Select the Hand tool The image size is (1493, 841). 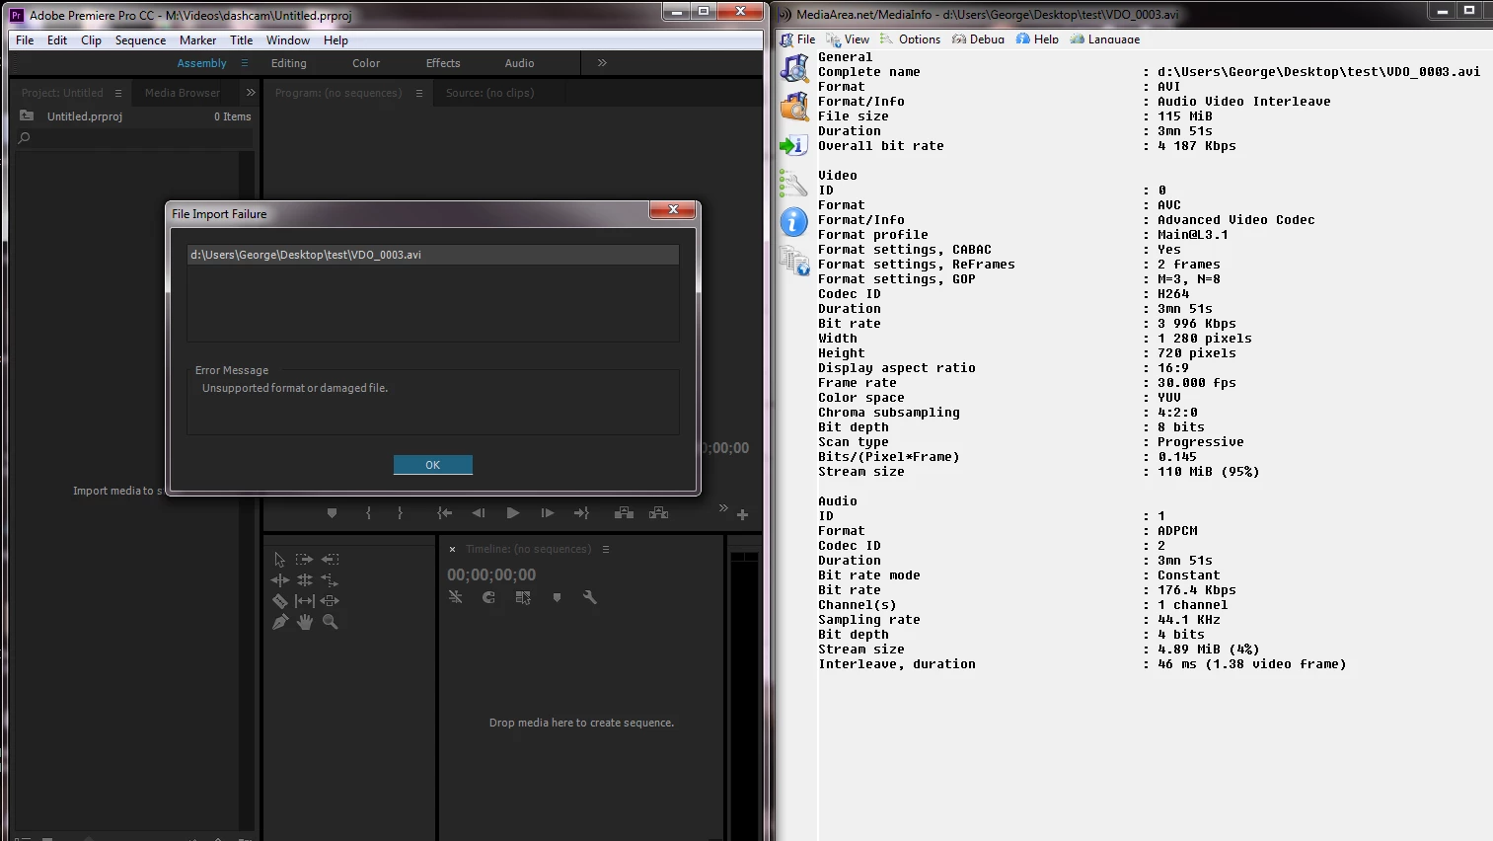coord(305,622)
